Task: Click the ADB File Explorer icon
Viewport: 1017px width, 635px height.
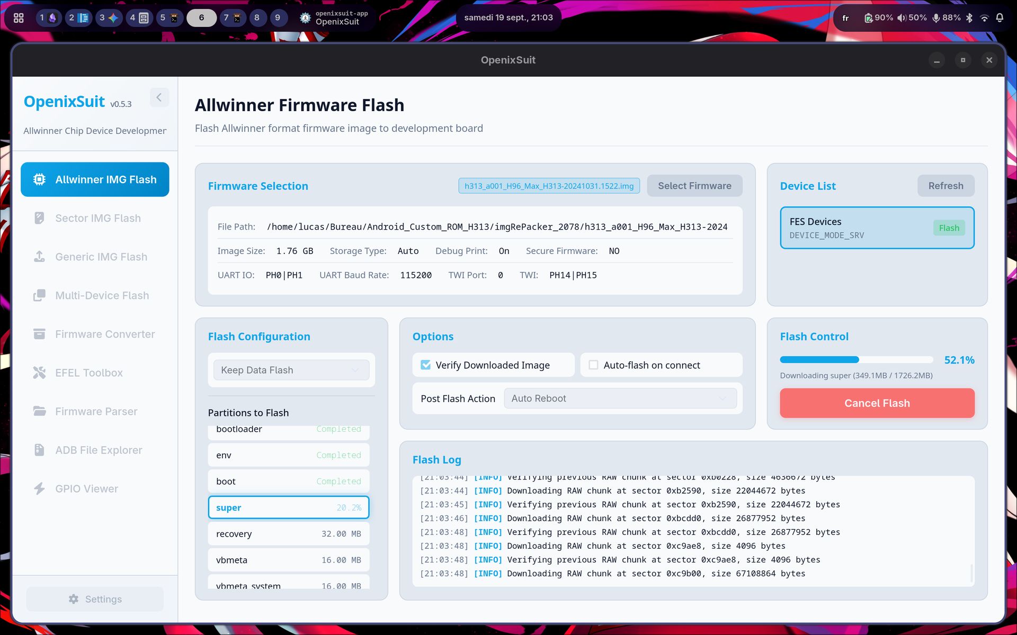Action: click(39, 450)
